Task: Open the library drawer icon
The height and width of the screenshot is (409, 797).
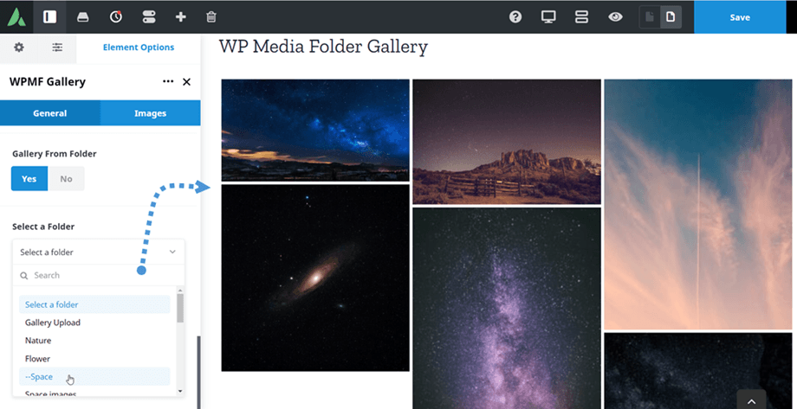Action: 83,17
